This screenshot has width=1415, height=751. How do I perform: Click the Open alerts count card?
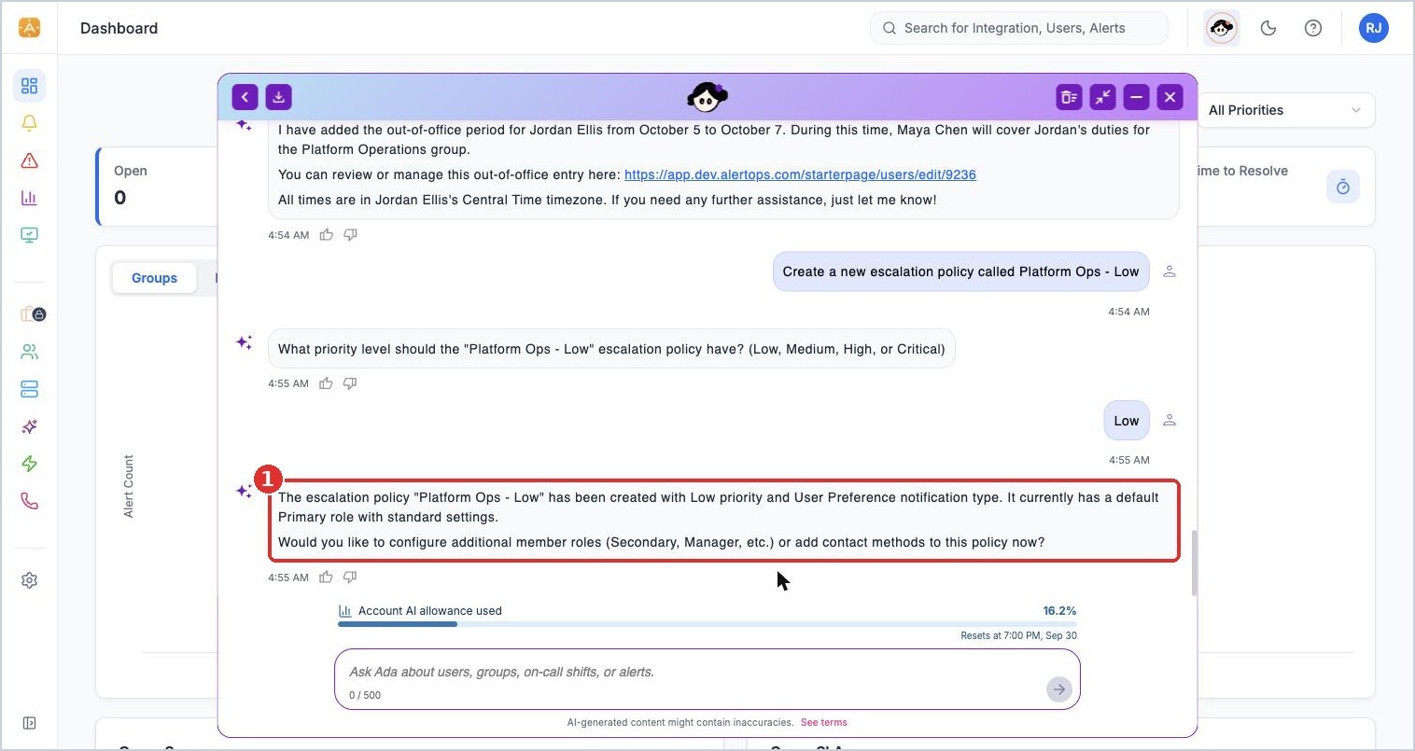click(x=159, y=187)
